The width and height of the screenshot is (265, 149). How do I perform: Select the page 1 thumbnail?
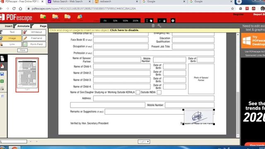tap(27, 75)
